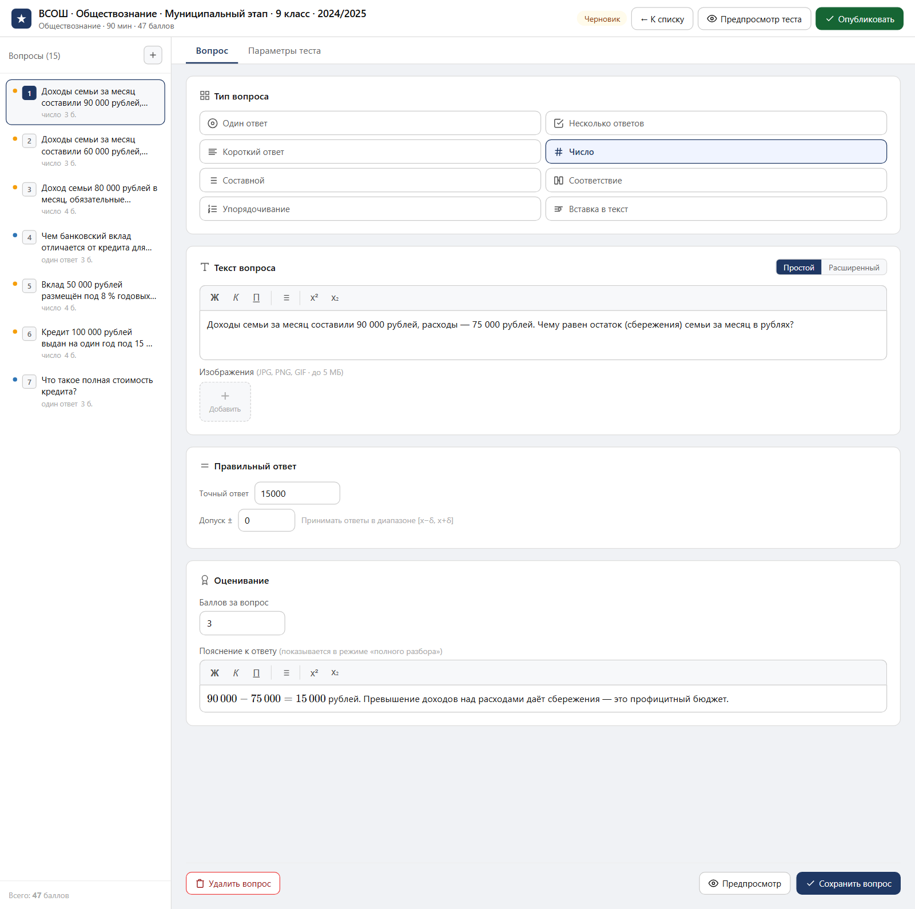
Task: Focus the Точный ответ field
Action: click(297, 493)
